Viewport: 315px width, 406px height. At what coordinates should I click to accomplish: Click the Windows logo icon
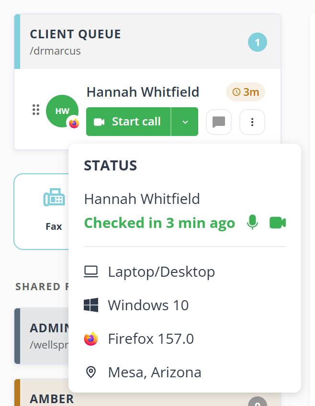pos(91,305)
